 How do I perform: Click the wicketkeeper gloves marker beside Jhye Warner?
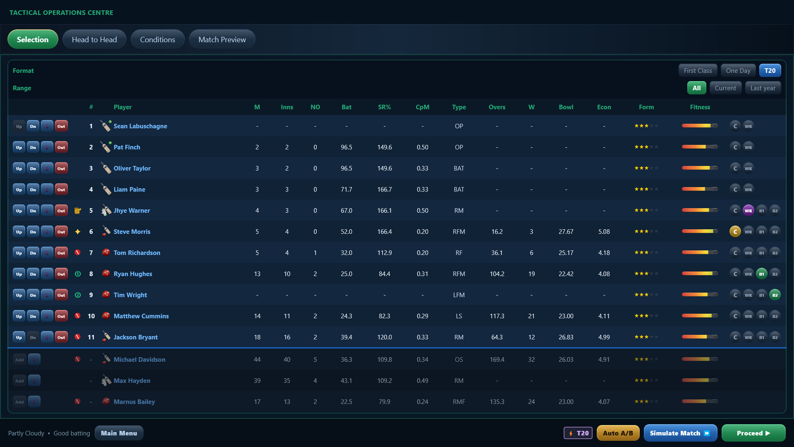pyautogui.click(x=77, y=211)
